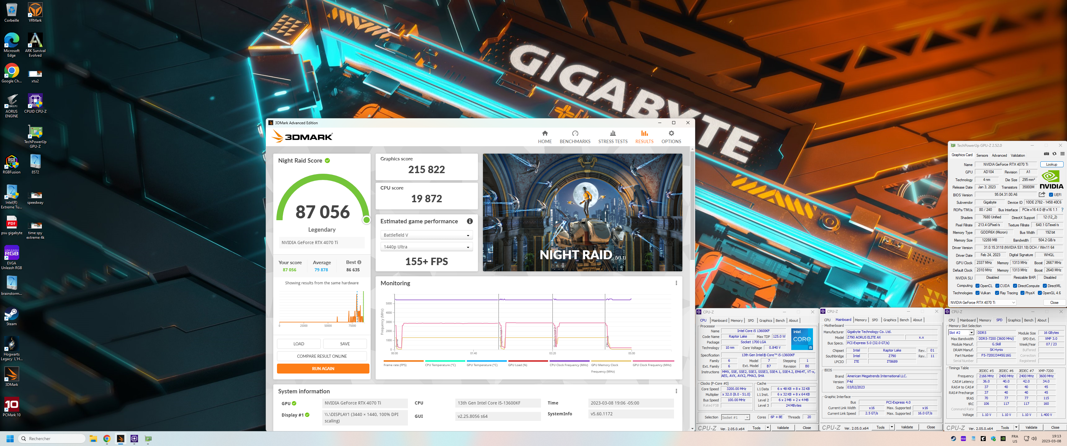Open the HOME section in 3DMark
The height and width of the screenshot is (446, 1067).
[x=544, y=137]
